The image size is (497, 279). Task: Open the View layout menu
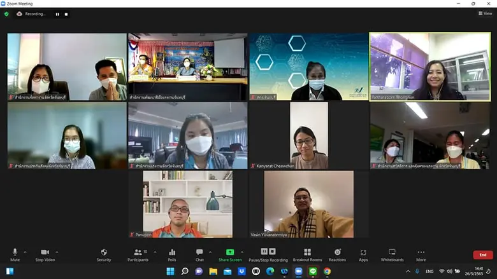[x=486, y=13]
